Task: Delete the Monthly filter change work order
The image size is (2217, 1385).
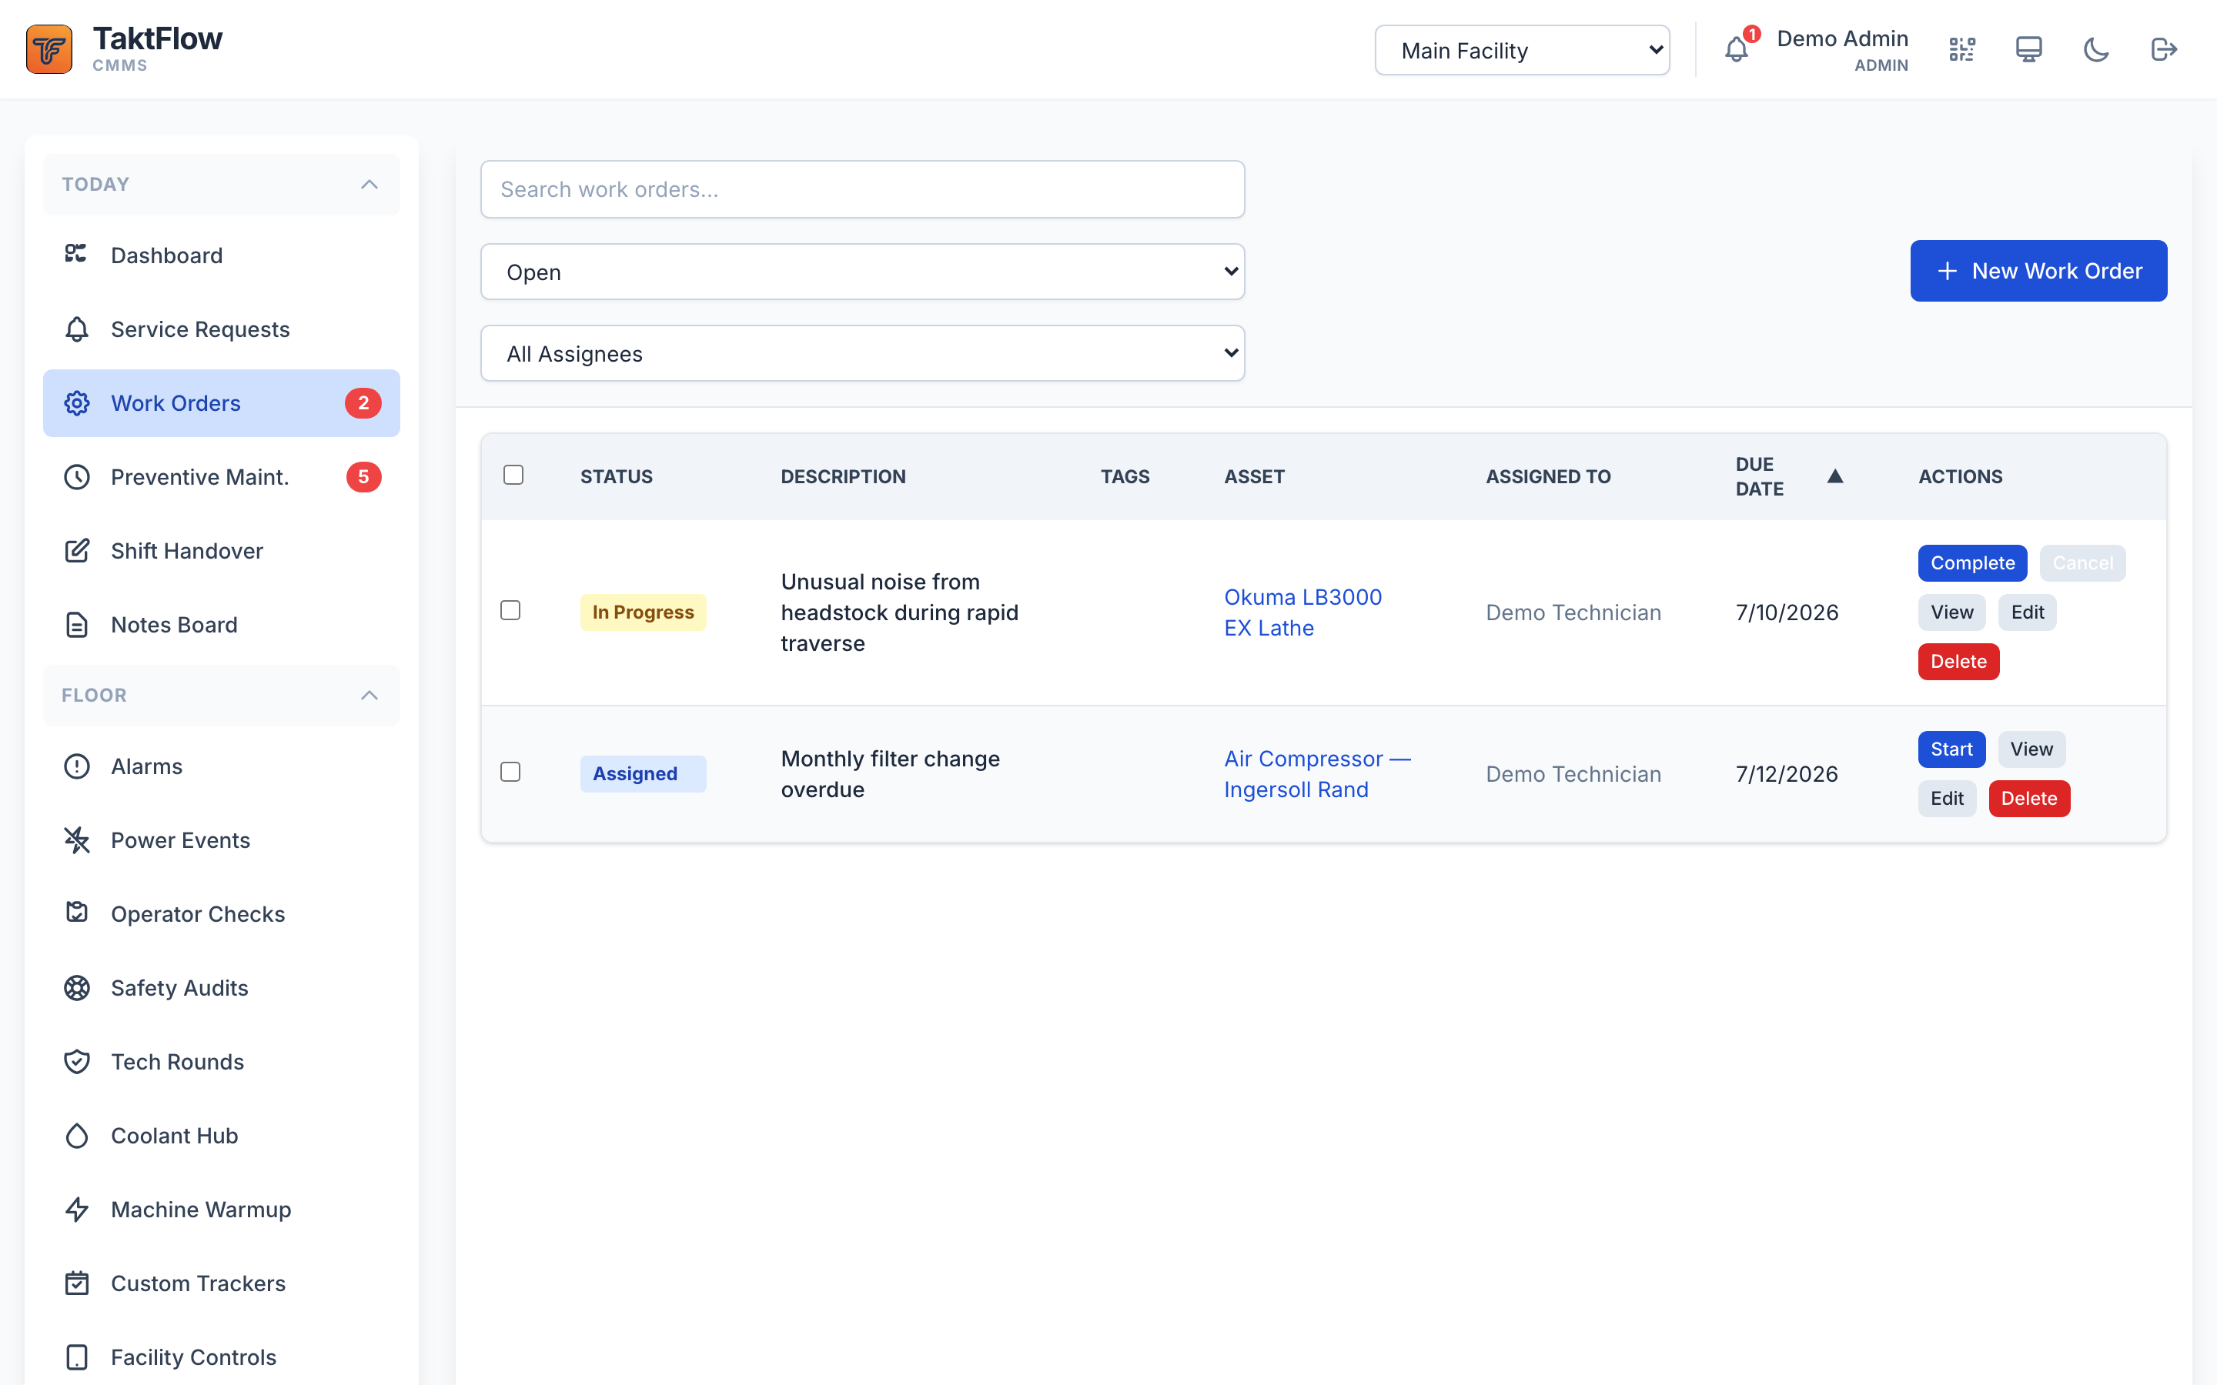Action: (x=2029, y=799)
